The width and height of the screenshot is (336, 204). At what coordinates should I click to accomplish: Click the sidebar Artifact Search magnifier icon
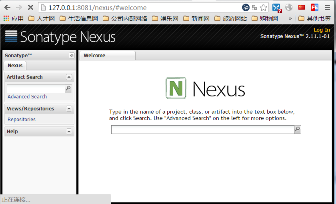tap(68, 88)
